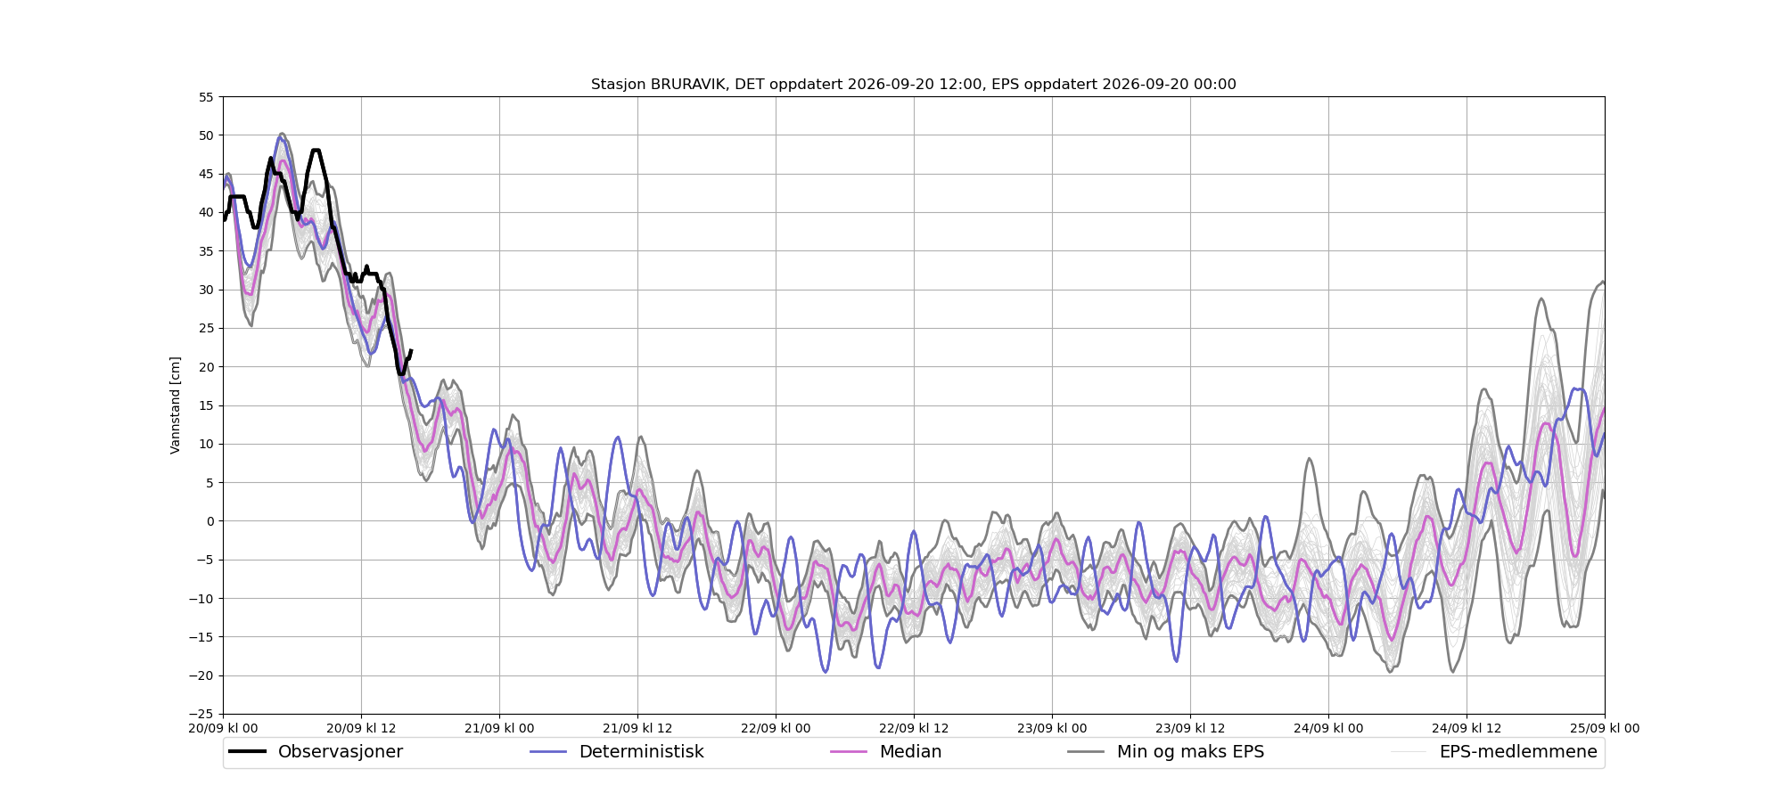Click y-axis tick label '55'
Image resolution: width=1783 pixels, height=802 pixels.
pos(206,97)
